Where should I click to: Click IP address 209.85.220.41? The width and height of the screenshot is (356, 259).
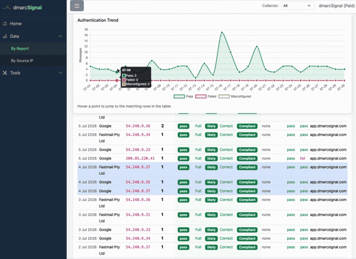pyautogui.click(x=140, y=158)
